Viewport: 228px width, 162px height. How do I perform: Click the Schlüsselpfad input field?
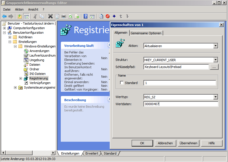pos(176,67)
